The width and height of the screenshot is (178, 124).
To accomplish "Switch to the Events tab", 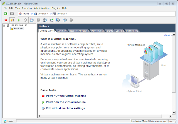I will coord(110,31).
